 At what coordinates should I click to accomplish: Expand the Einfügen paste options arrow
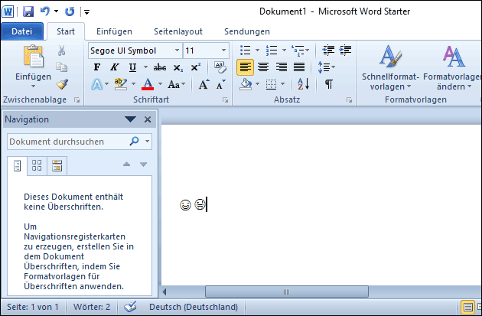tap(33, 86)
